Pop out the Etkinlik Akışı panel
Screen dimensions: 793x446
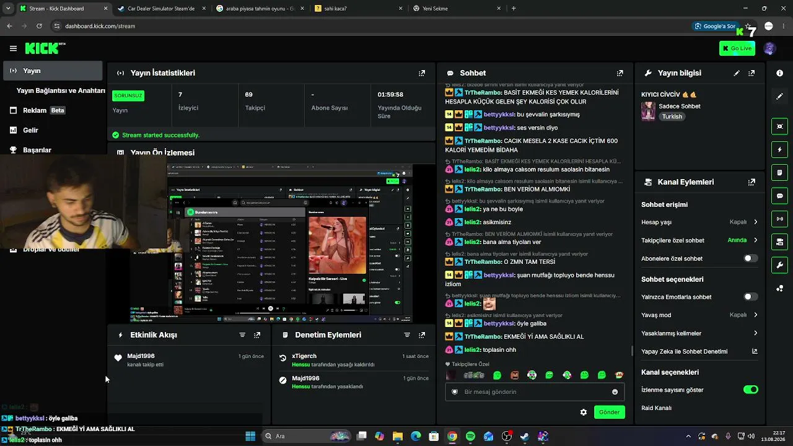coord(257,335)
